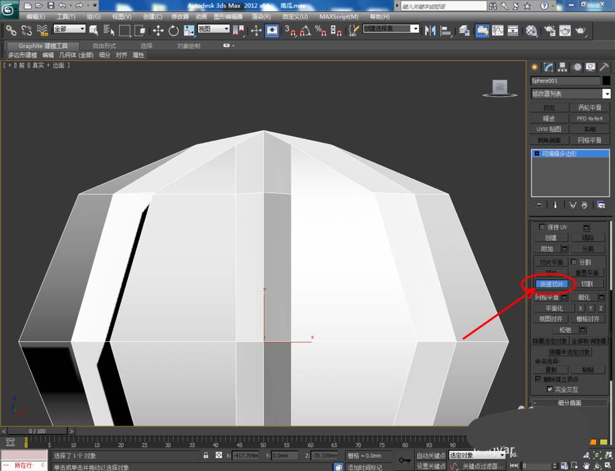Enable the 保持 UV checkbox
The width and height of the screenshot is (615, 471).
pos(542,227)
